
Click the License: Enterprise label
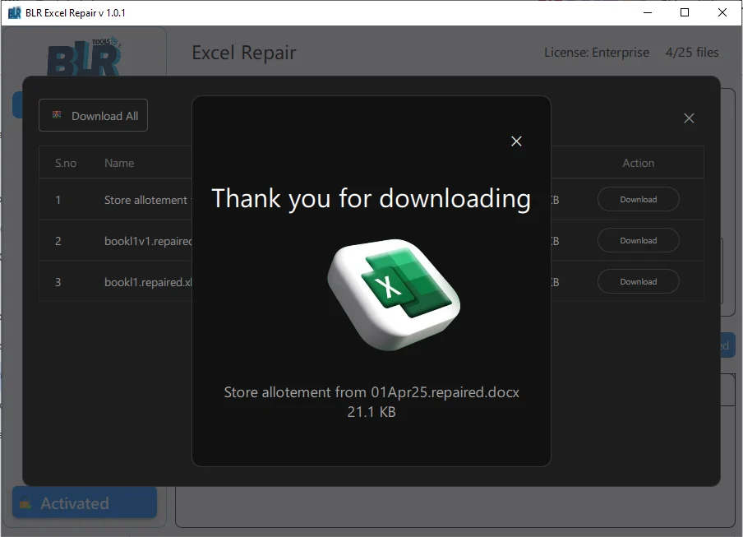tap(596, 52)
